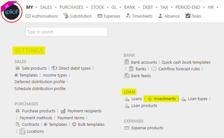The width and height of the screenshot is (224, 138).
Task: Open the Tasks checkmark icon
Action: (x=188, y=16)
